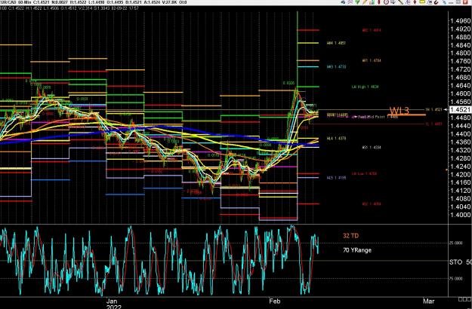Select the yellow pencil drawing tool

coord(365,2)
